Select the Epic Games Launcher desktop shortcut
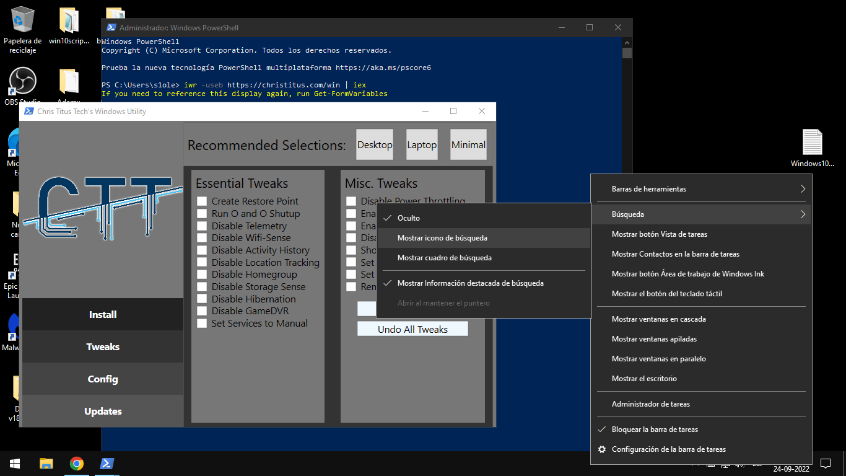This screenshot has width=846, height=476. (x=13, y=275)
